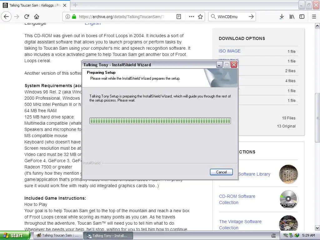The width and height of the screenshot is (320, 240).
Task: Reload the archive.org page
Action: pos(27,17)
